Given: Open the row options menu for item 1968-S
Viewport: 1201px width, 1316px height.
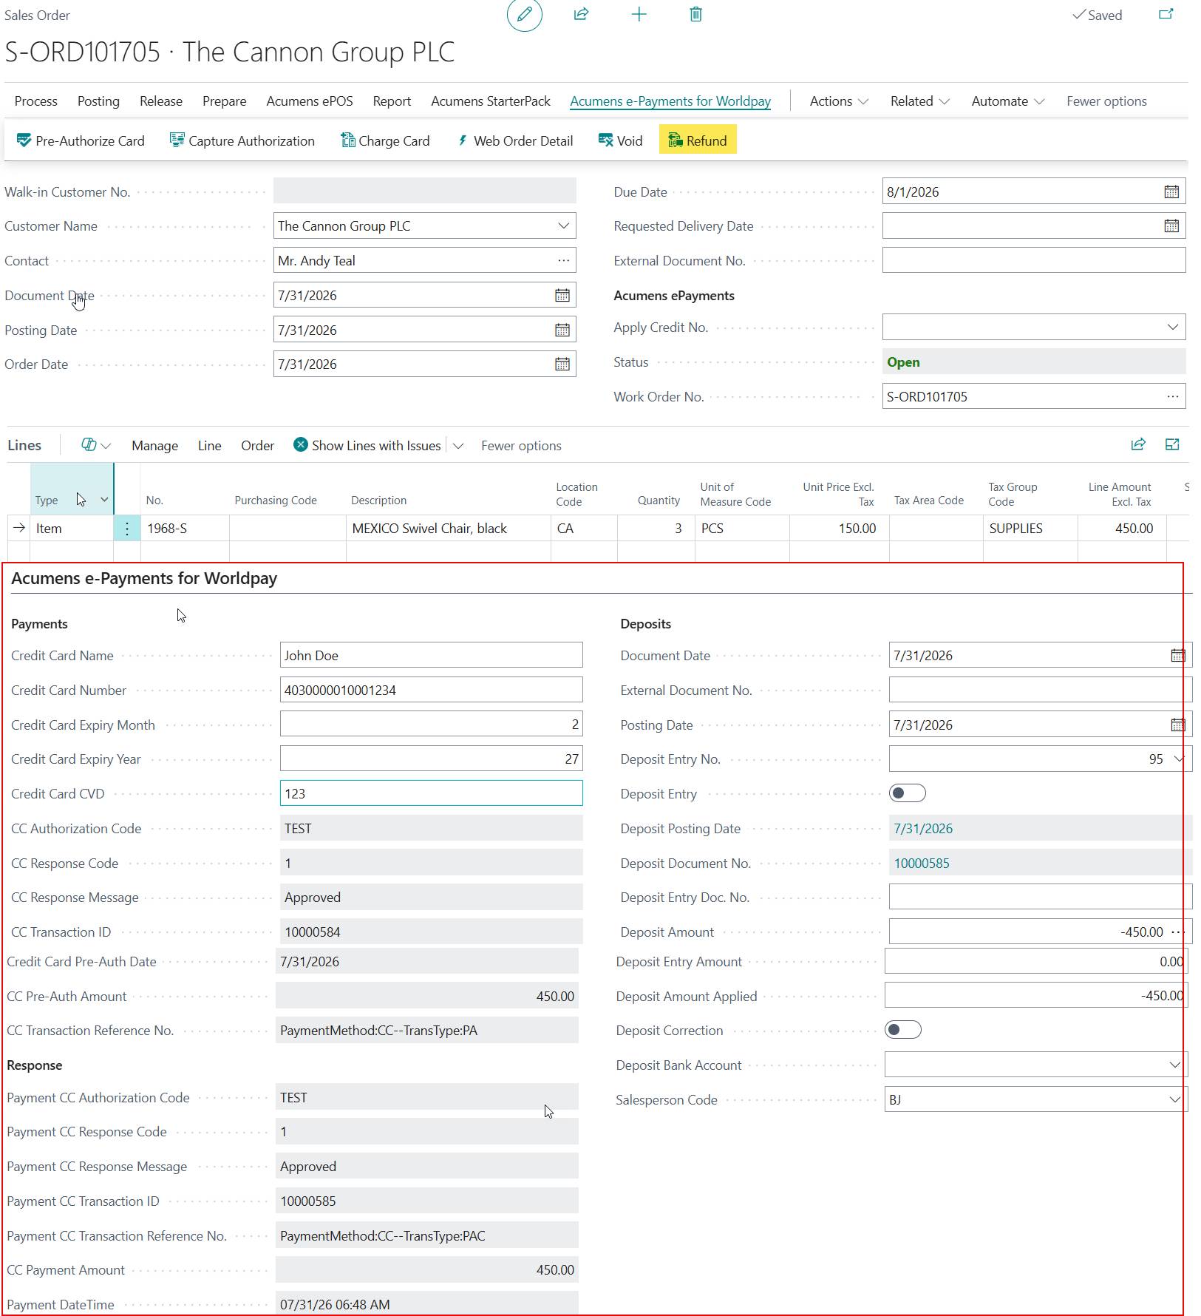Looking at the screenshot, I should 127,528.
